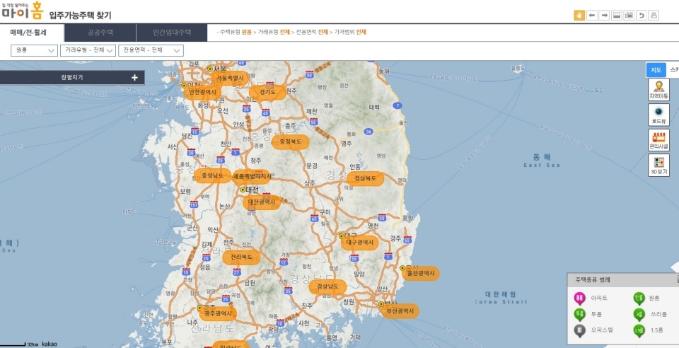Image resolution: width=679 pixels, height=348 pixels.
Task: Click 세종특별자치시 region marker
Action: [x=252, y=177]
